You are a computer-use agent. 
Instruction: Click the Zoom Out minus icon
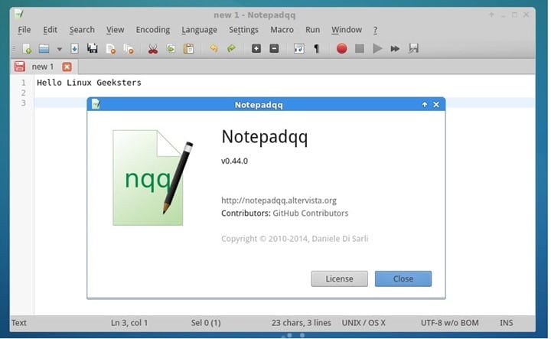click(x=274, y=48)
